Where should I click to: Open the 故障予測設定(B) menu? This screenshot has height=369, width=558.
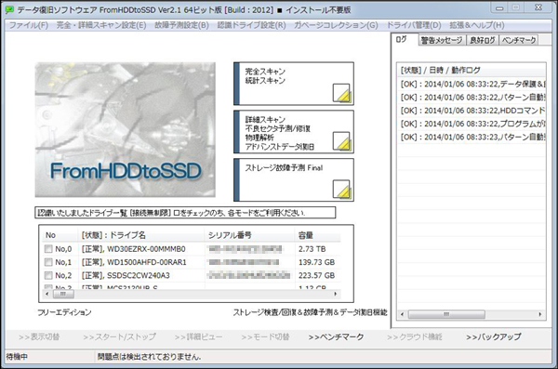(181, 25)
